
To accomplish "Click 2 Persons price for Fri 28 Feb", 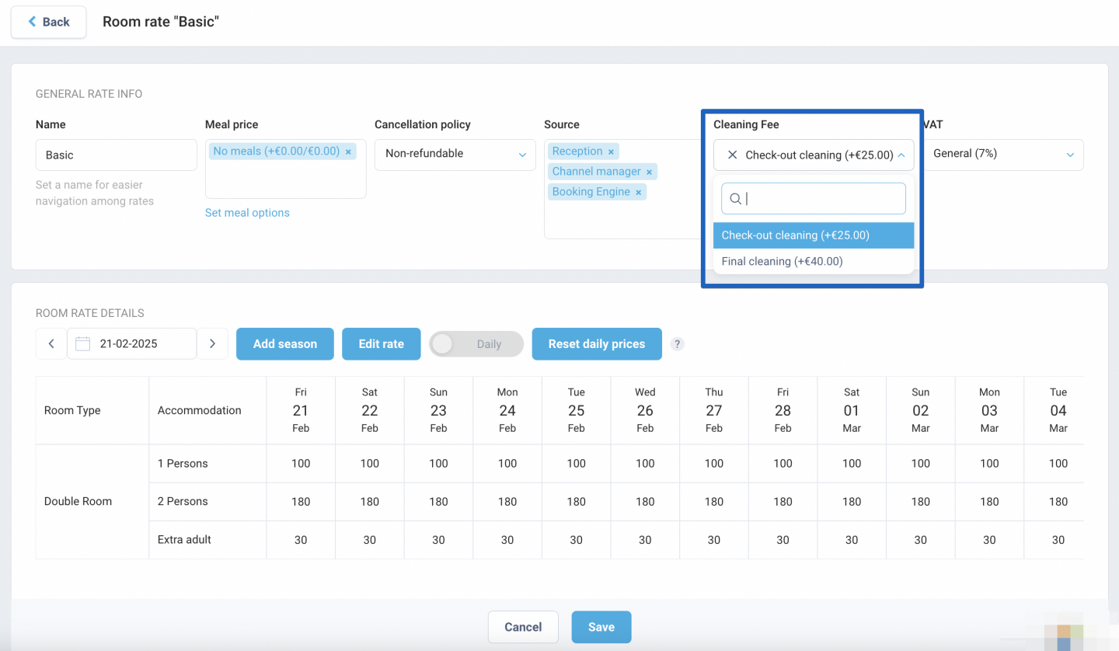I will [783, 502].
